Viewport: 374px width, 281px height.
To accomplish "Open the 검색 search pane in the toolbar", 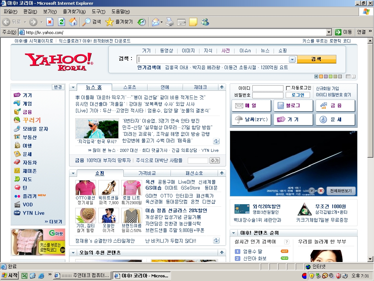I will [x=92, y=22].
